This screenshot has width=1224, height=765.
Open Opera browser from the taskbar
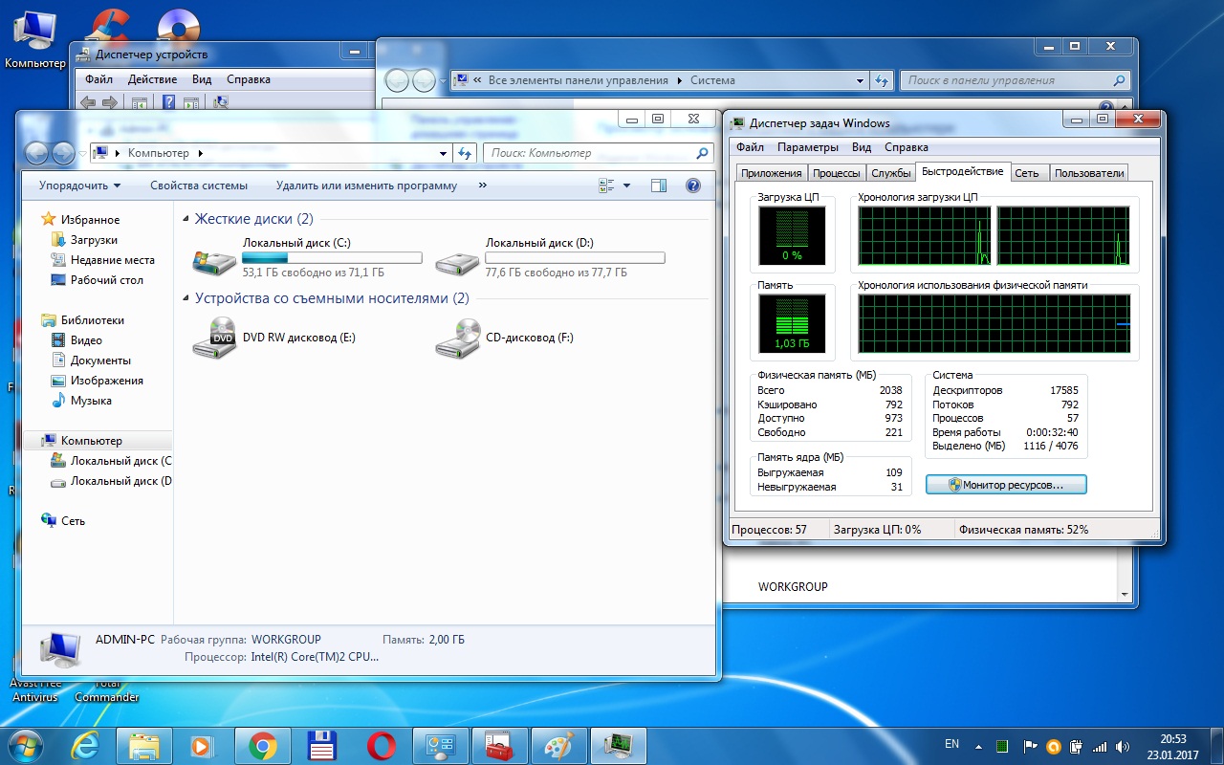(x=382, y=745)
